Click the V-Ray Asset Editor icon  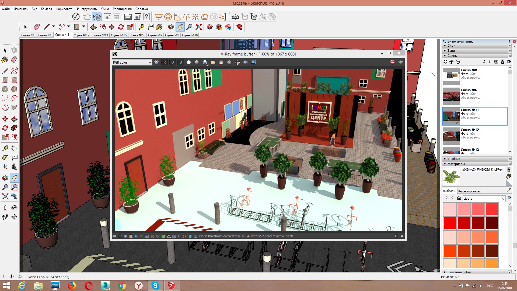(76, 17)
